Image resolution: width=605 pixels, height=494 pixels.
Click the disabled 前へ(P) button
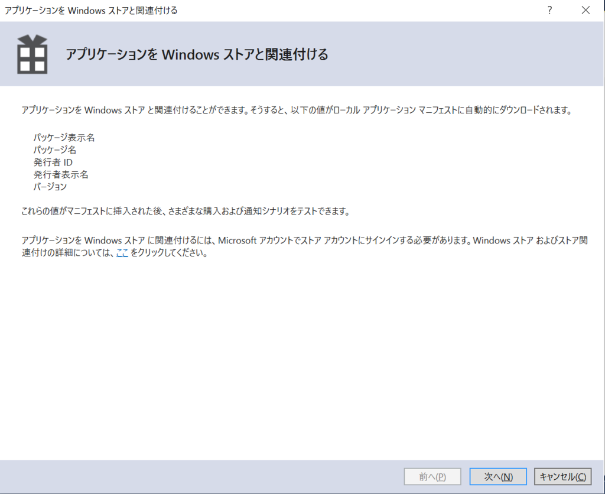pos(432,477)
